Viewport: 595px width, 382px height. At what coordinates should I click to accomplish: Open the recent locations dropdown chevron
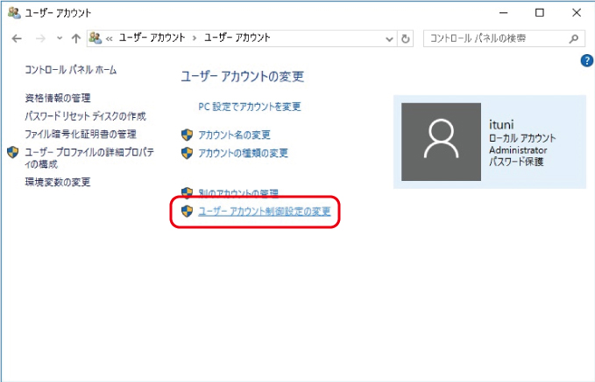(60, 38)
